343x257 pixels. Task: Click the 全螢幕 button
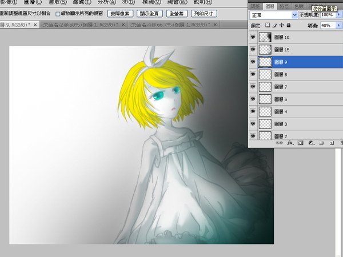pyautogui.click(x=177, y=14)
